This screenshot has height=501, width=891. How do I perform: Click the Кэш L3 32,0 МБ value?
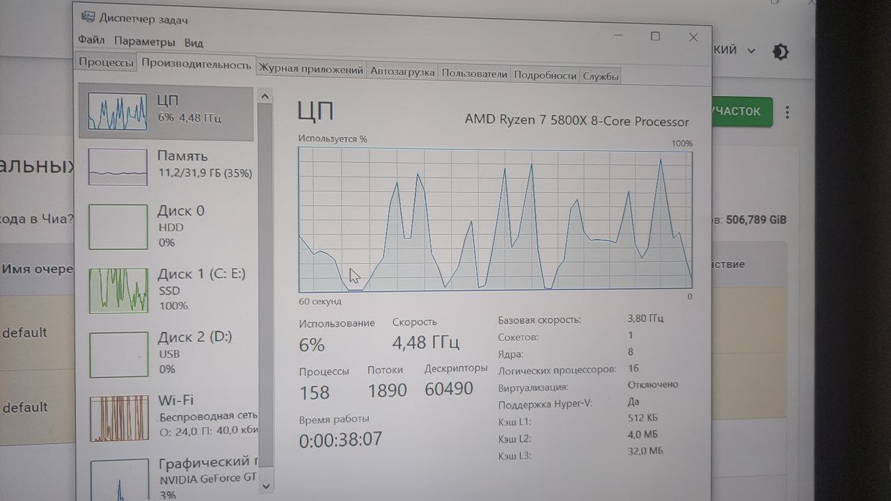click(645, 451)
